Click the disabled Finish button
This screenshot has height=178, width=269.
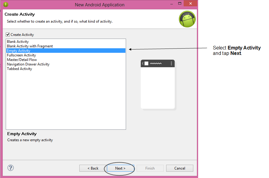[x=150, y=168]
